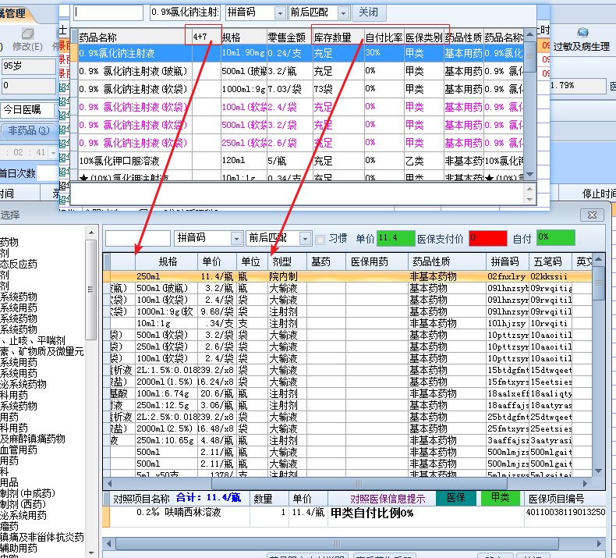
Task: Sort by the 零售金额 column header
Action: point(289,37)
